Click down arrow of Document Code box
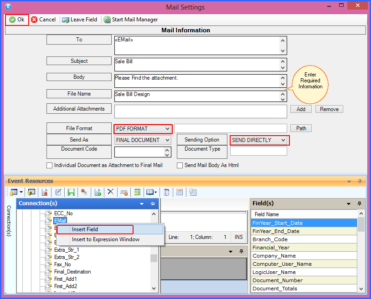This screenshot has width=371, height=299. (167, 155)
